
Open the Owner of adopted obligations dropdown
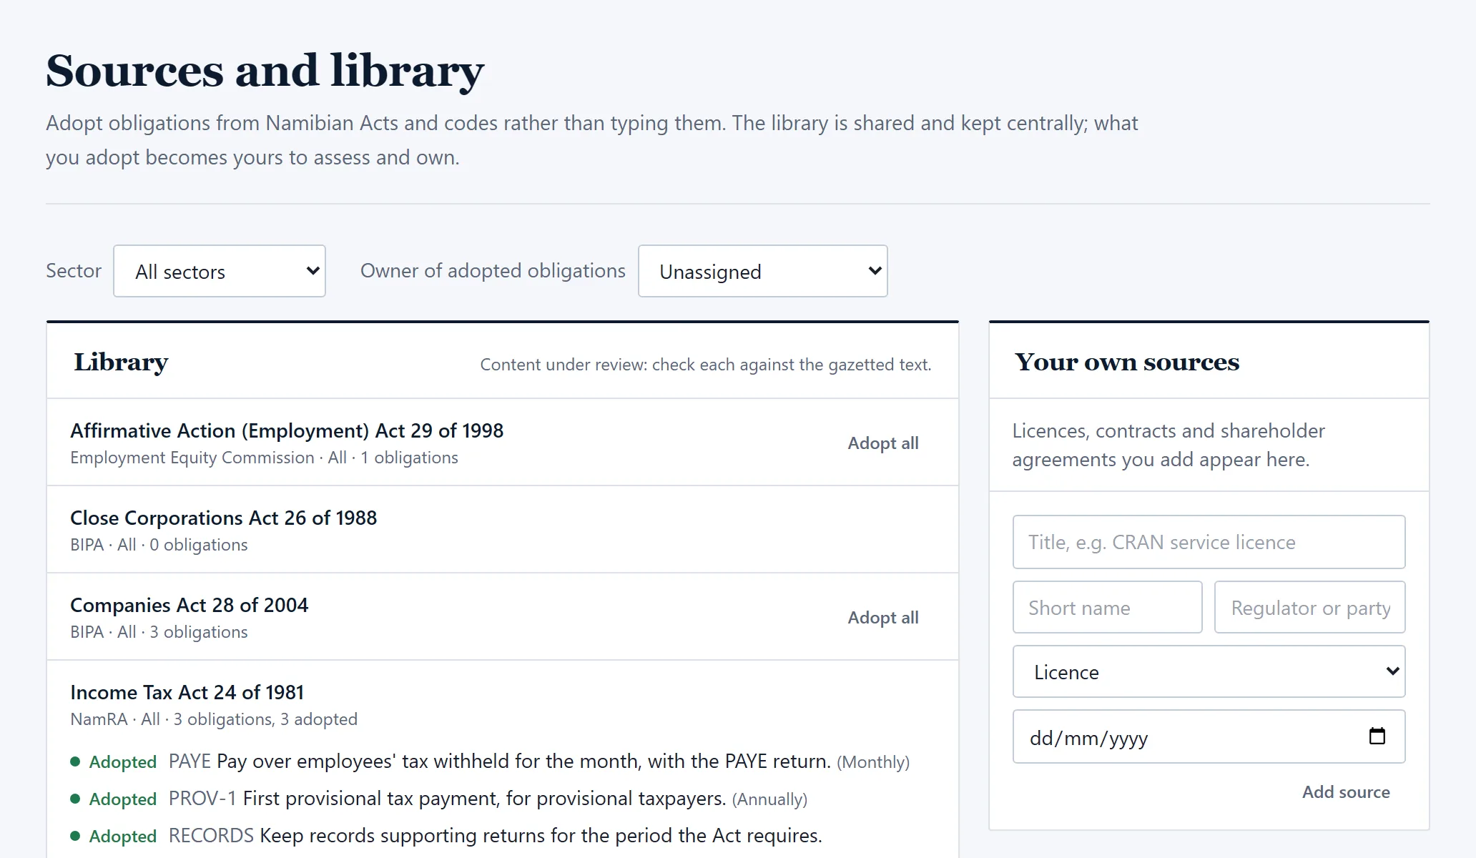[763, 271]
